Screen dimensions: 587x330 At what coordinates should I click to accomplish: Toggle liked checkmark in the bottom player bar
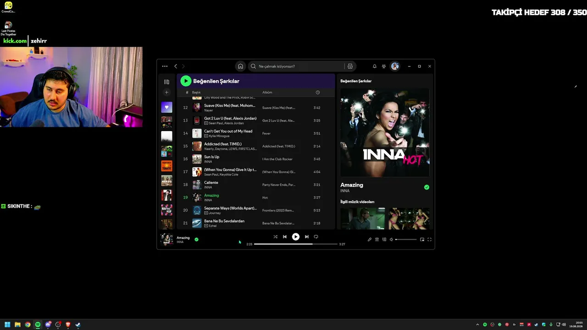pos(196,239)
